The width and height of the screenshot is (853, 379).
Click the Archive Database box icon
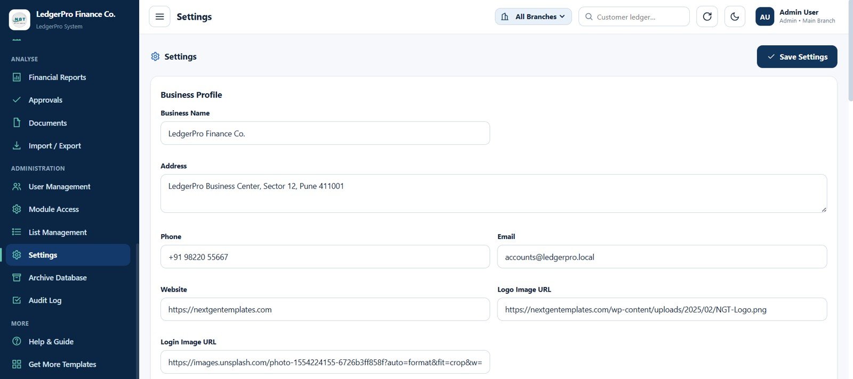point(17,278)
